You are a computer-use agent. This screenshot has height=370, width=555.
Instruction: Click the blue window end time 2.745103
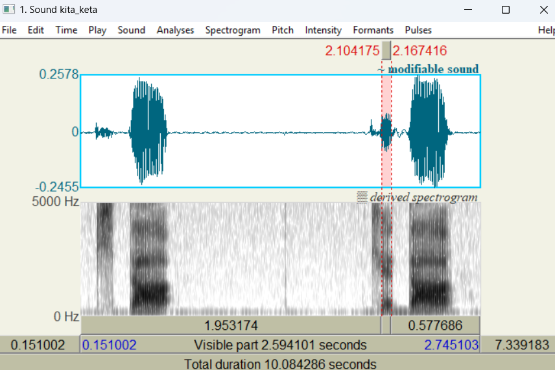click(x=451, y=345)
